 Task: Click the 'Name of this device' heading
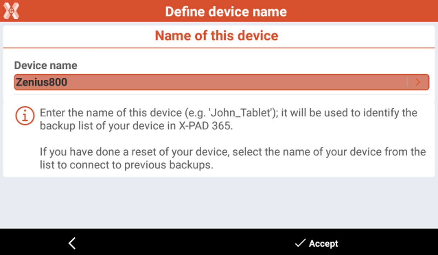pyautogui.click(x=217, y=36)
